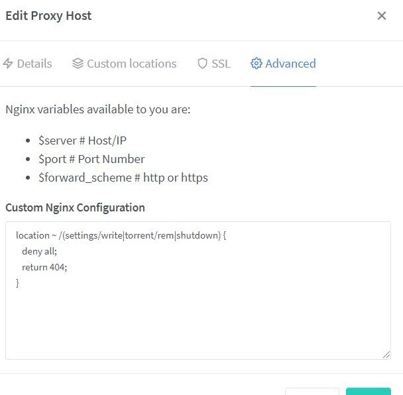Image resolution: width=403 pixels, height=395 pixels.
Task: Click empty area of Nginx configuration textarea
Action: [198, 321]
